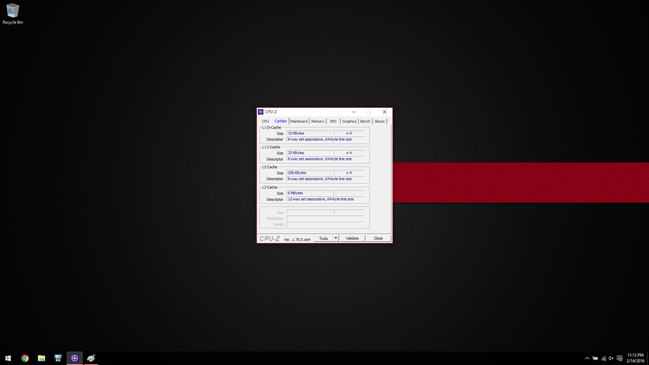Open the Windows Start menu

[8, 359]
